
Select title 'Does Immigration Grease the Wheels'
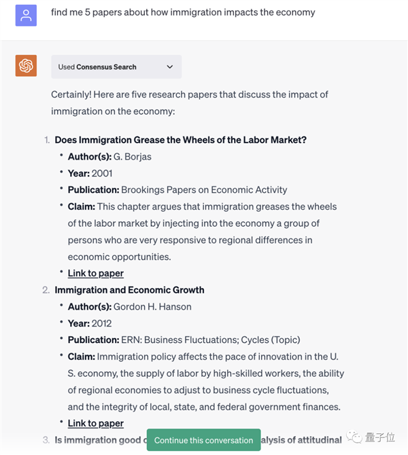(x=180, y=140)
